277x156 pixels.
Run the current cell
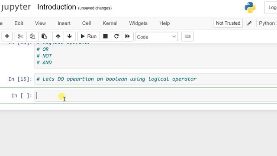click(88, 36)
